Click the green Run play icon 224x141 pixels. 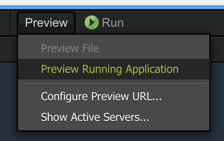pos(92,22)
